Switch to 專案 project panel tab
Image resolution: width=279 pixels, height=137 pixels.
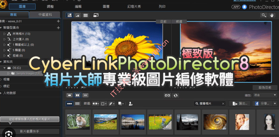[13, 15]
